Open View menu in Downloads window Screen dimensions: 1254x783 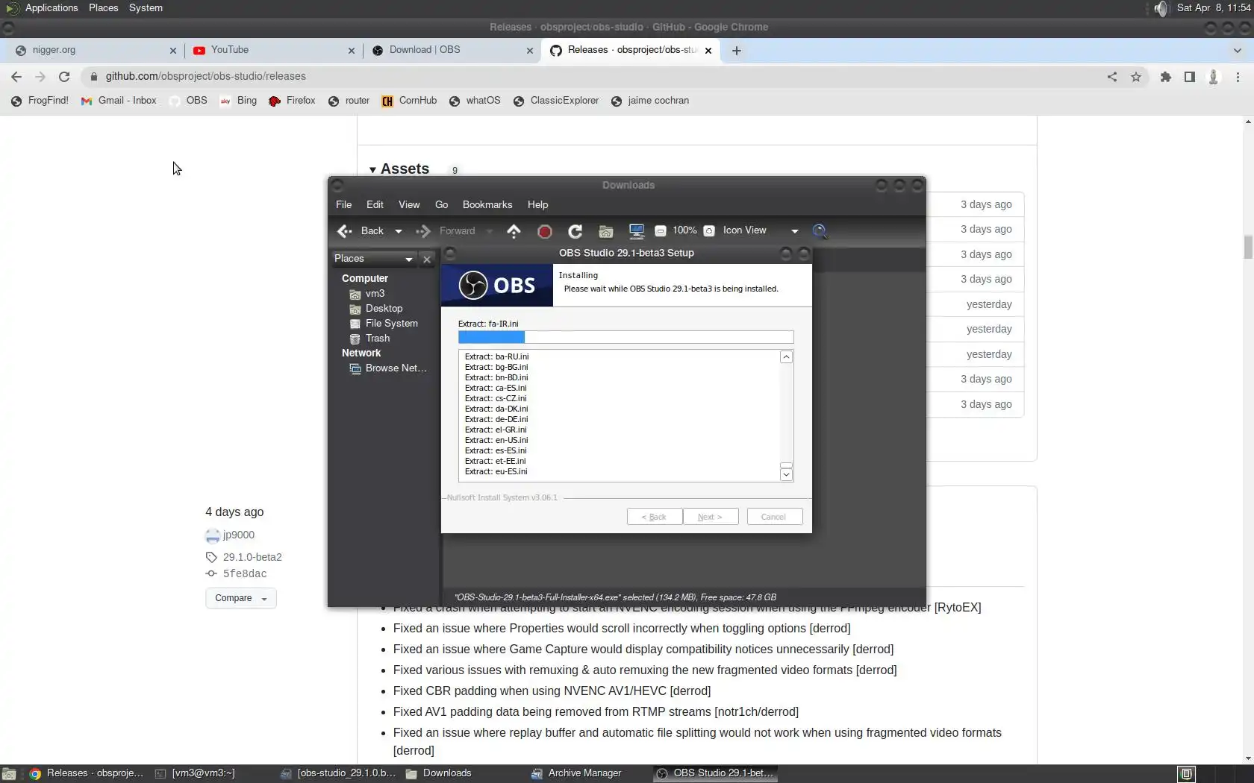coord(409,205)
